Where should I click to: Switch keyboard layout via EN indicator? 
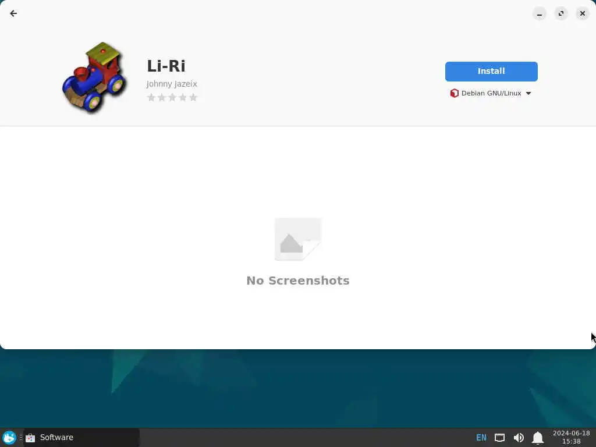click(x=481, y=438)
